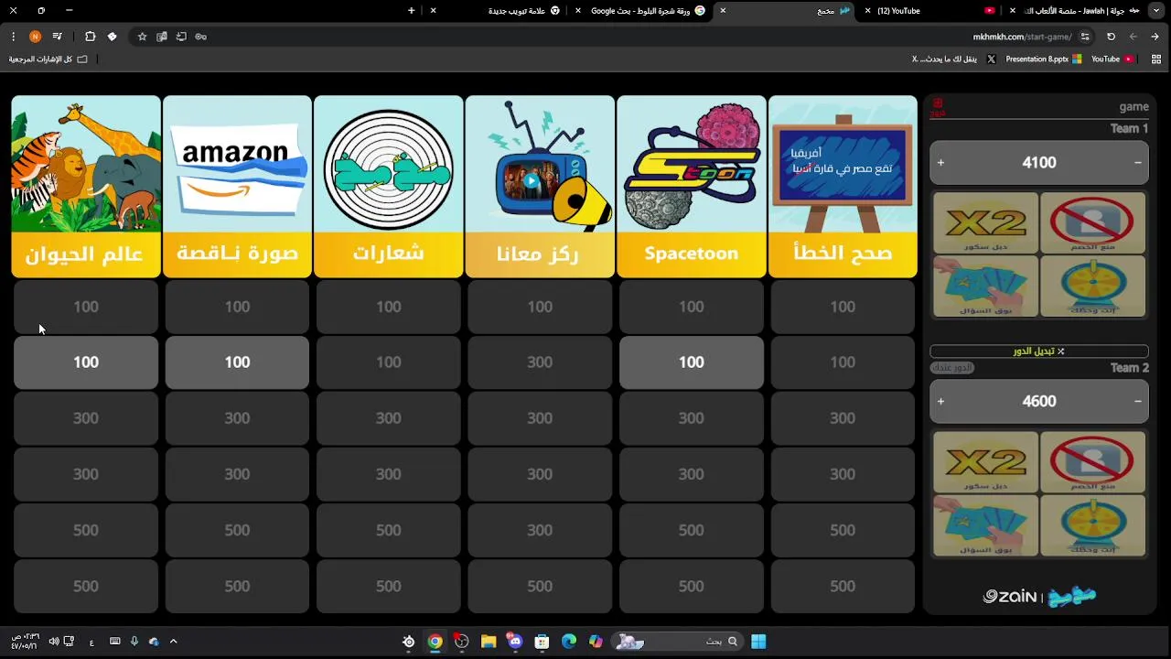Select highlighted 100 under صورة ناقصة

tap(237, 362)
